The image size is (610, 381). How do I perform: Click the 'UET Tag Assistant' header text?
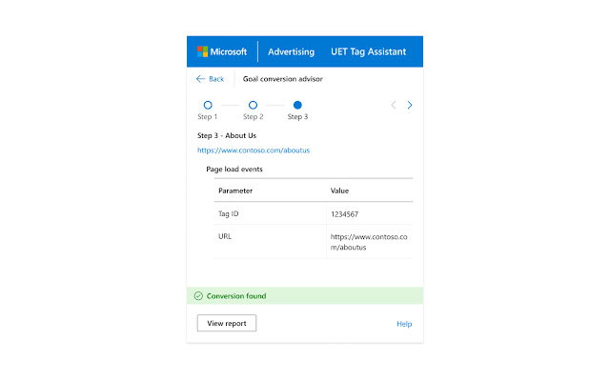pos(369,51)
